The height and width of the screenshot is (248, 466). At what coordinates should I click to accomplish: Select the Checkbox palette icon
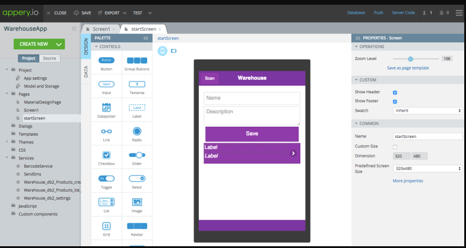pos(106,155)
